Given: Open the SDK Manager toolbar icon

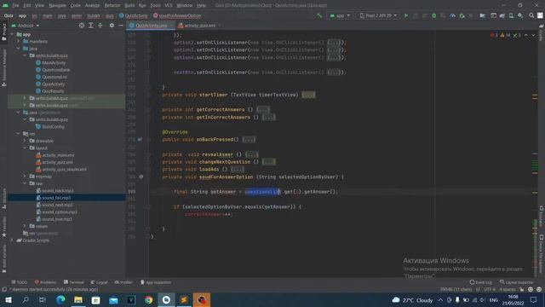Looking at the screenshot, I should (x=520, y=15).
